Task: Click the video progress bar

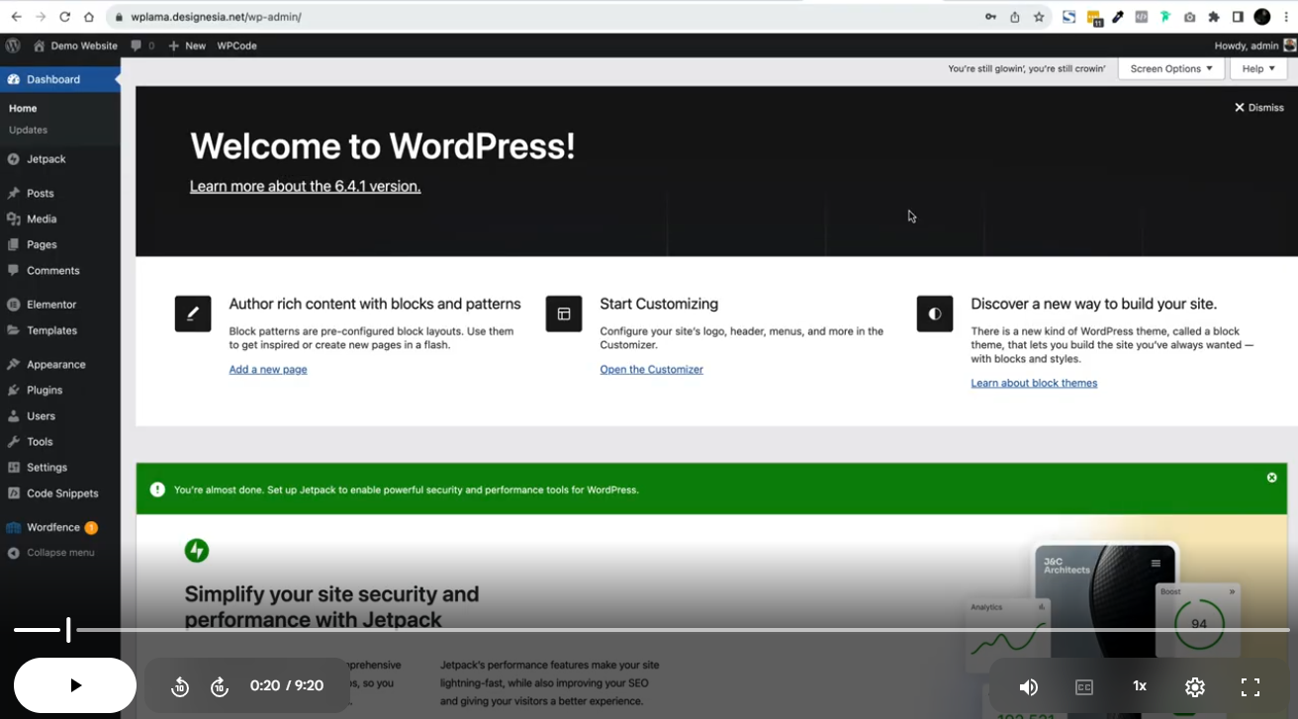Action: 651,630
